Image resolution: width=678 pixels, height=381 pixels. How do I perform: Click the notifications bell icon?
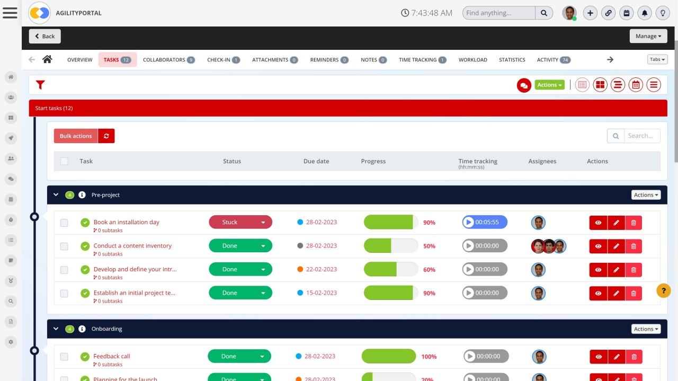tap(644, 13)
